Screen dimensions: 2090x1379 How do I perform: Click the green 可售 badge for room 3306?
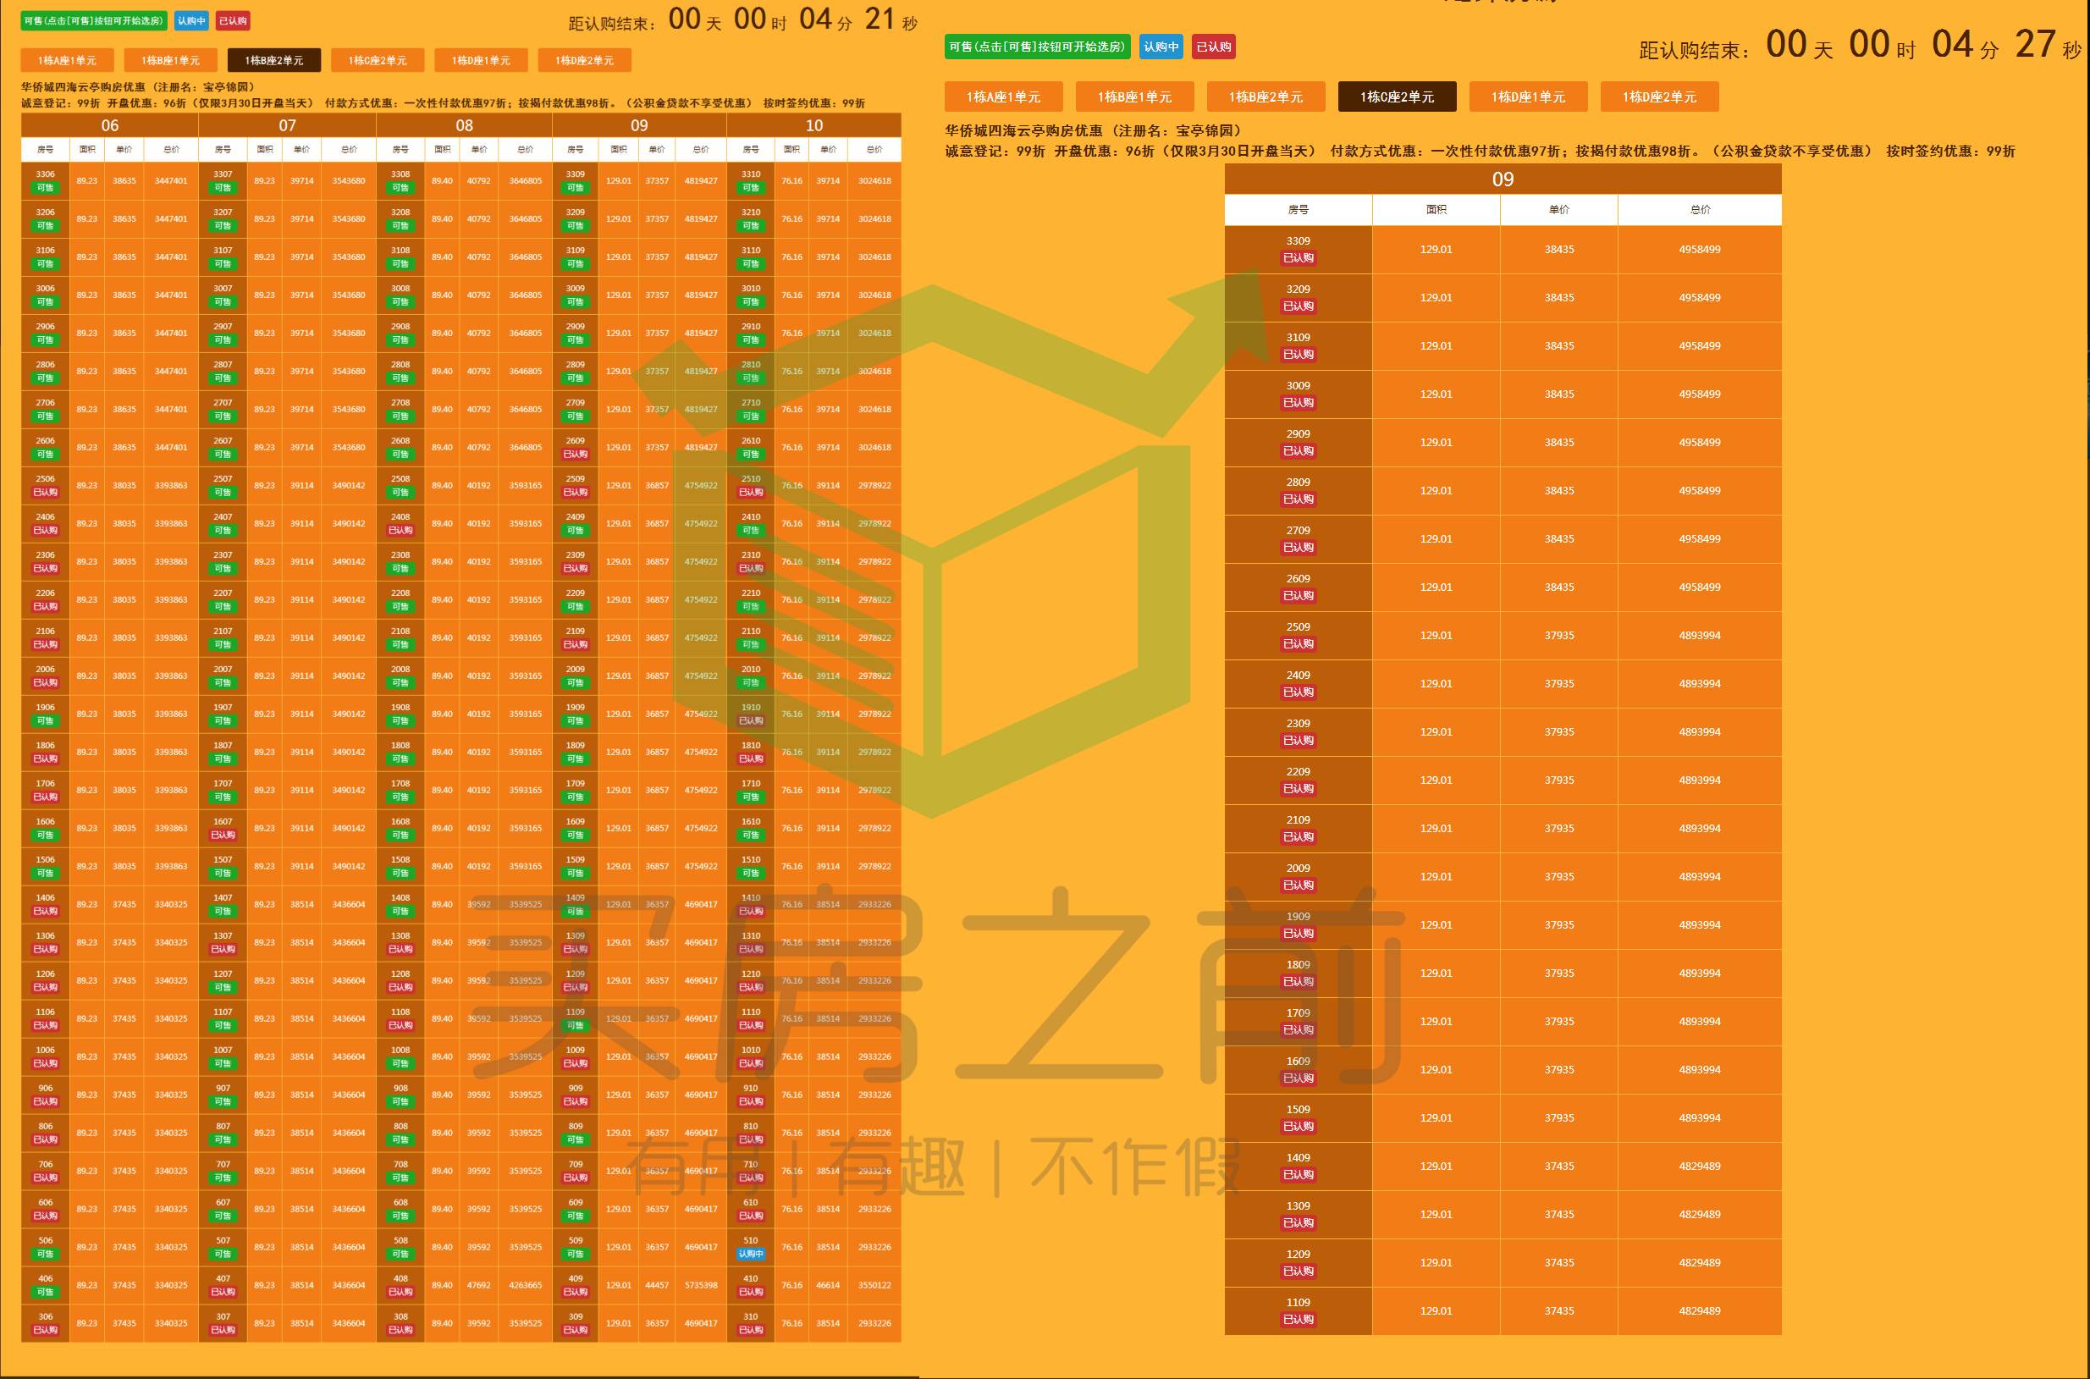pyautogui.click(x=45, y=187)
